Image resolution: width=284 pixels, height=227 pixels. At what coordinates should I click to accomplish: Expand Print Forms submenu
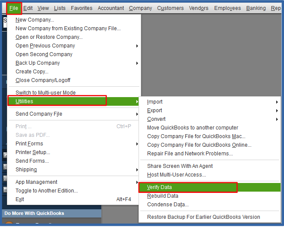(x=73, y=144)
